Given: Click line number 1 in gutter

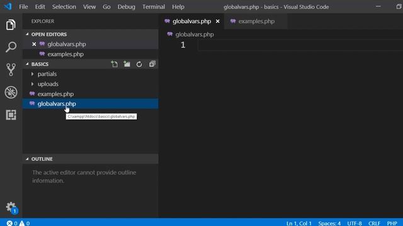Looking at the screenshot, I should click(x=183, y=45).
